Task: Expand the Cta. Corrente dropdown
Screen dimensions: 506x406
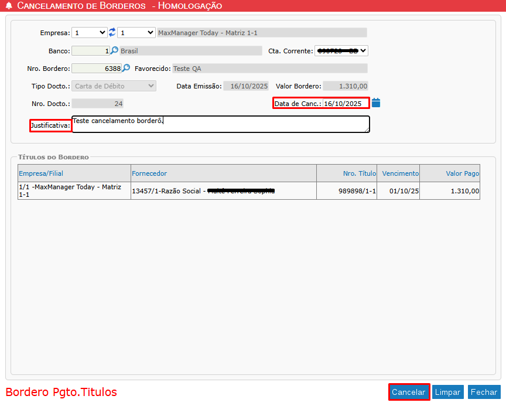Action: [x=341, y=51]
